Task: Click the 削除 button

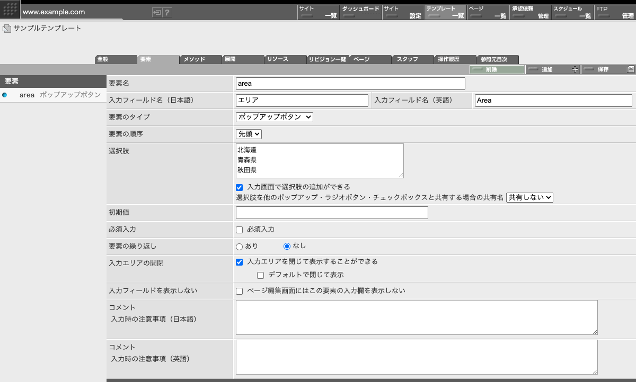Action: [x=497, y=69]
